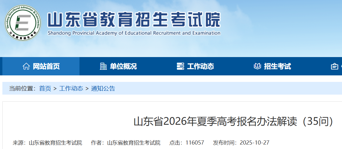Click the server-stack icon by 工作动态
This screenshot has width=342, height=149.
tap(180, 66)
